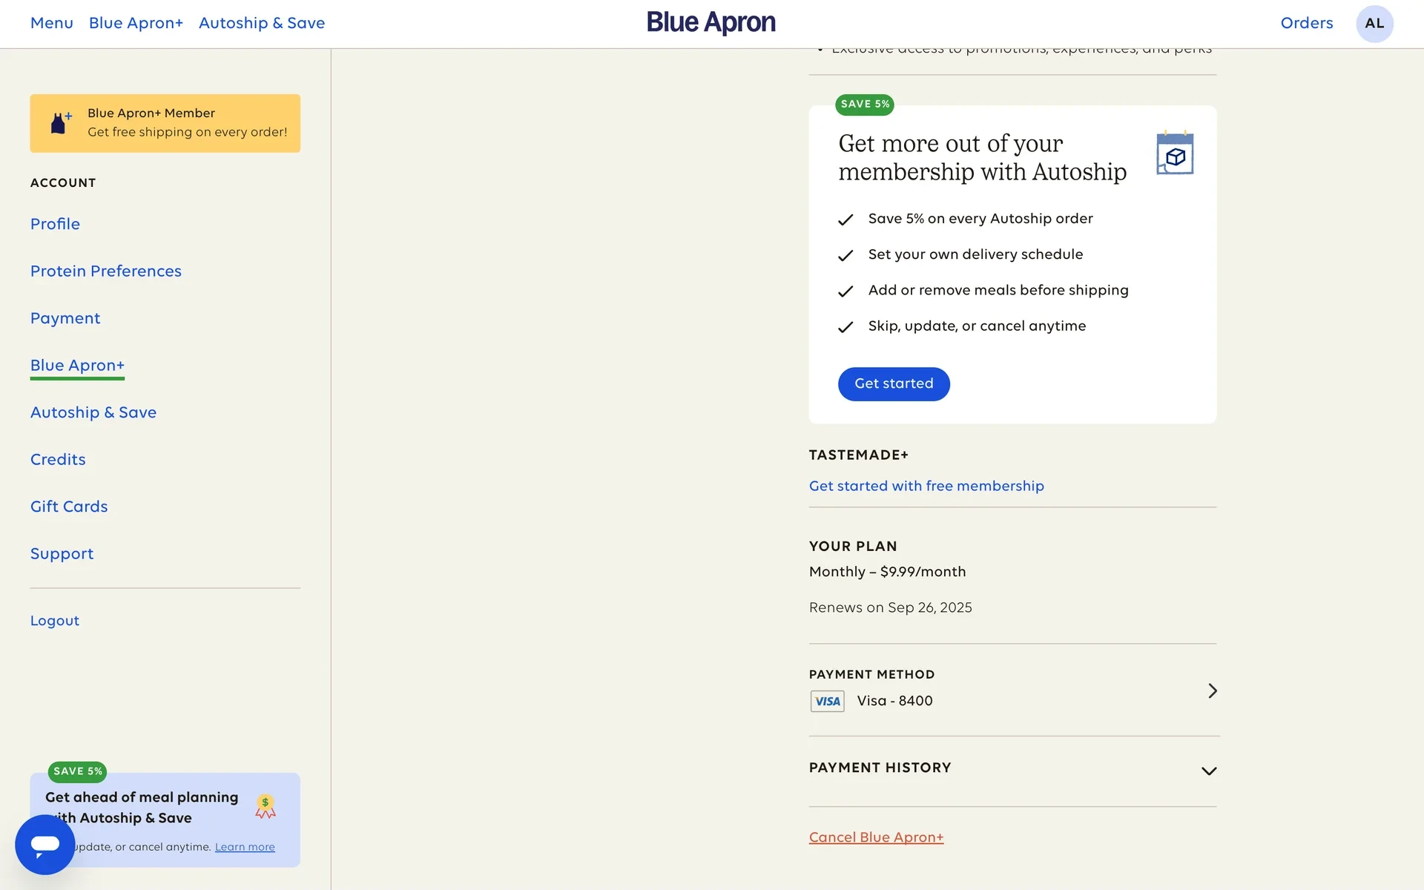The image size is (1424, 890).
Task: Open Autoship & Save in sidebar
Action: click(x=93, y=412)
